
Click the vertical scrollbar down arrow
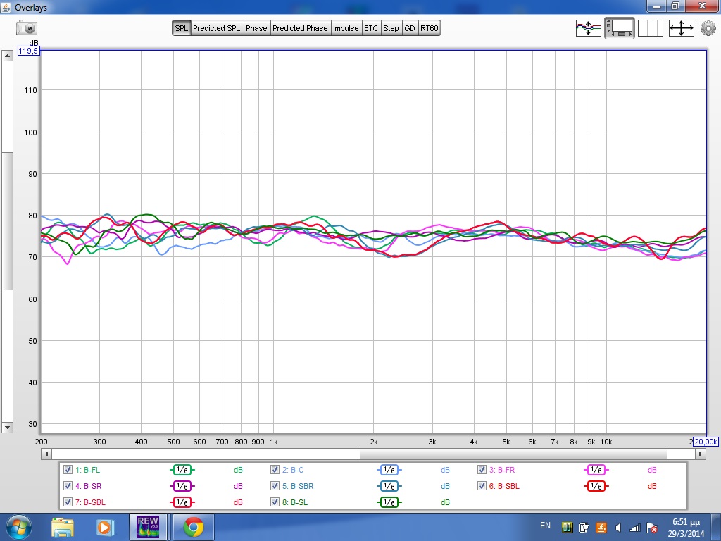[7, 428]
